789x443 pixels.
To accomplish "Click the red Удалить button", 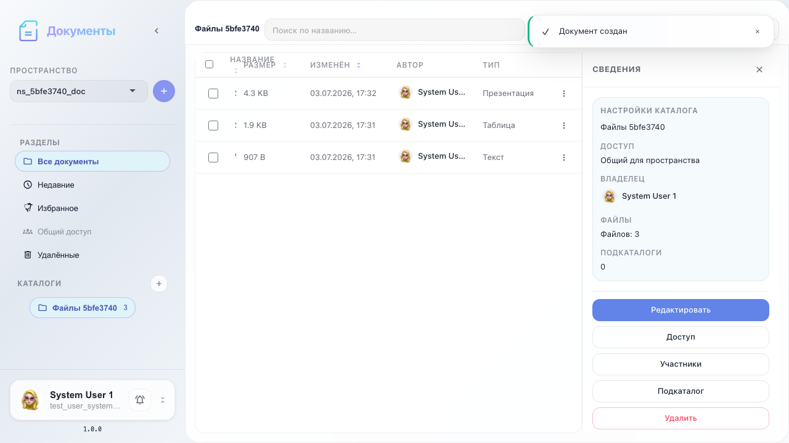I will pyautogui.click(x=681, y=418).
